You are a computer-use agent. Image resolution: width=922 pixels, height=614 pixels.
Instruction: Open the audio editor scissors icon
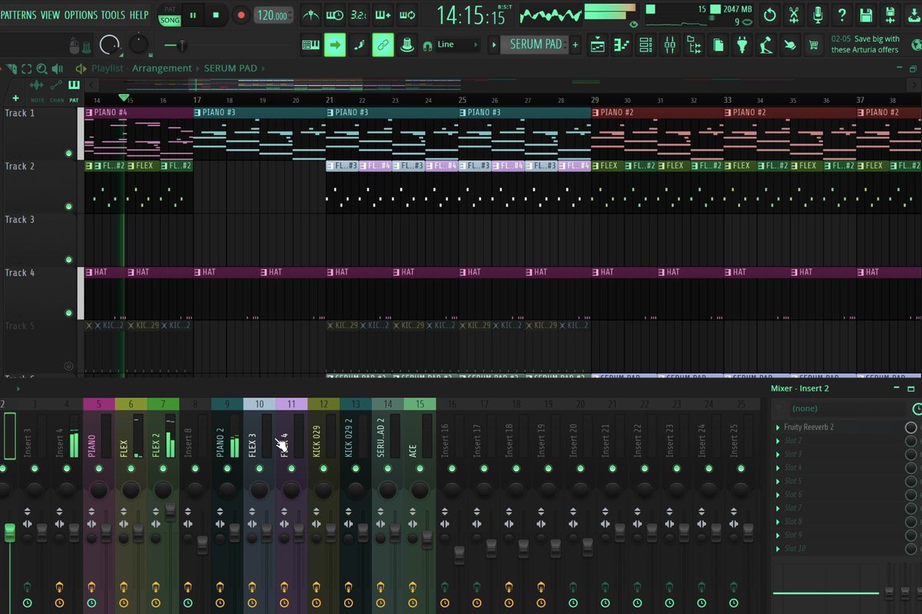click(x=794, y=14)
